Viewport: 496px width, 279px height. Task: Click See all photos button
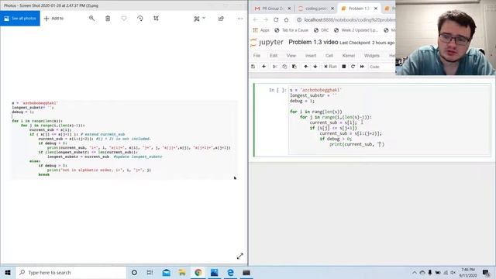20,19
